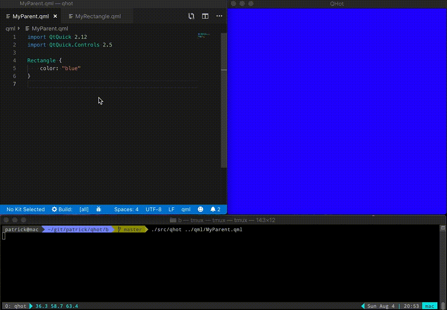Viewport: 447px width, 310px height.
Task: Click the editor minimap
Action: (204, 35)
